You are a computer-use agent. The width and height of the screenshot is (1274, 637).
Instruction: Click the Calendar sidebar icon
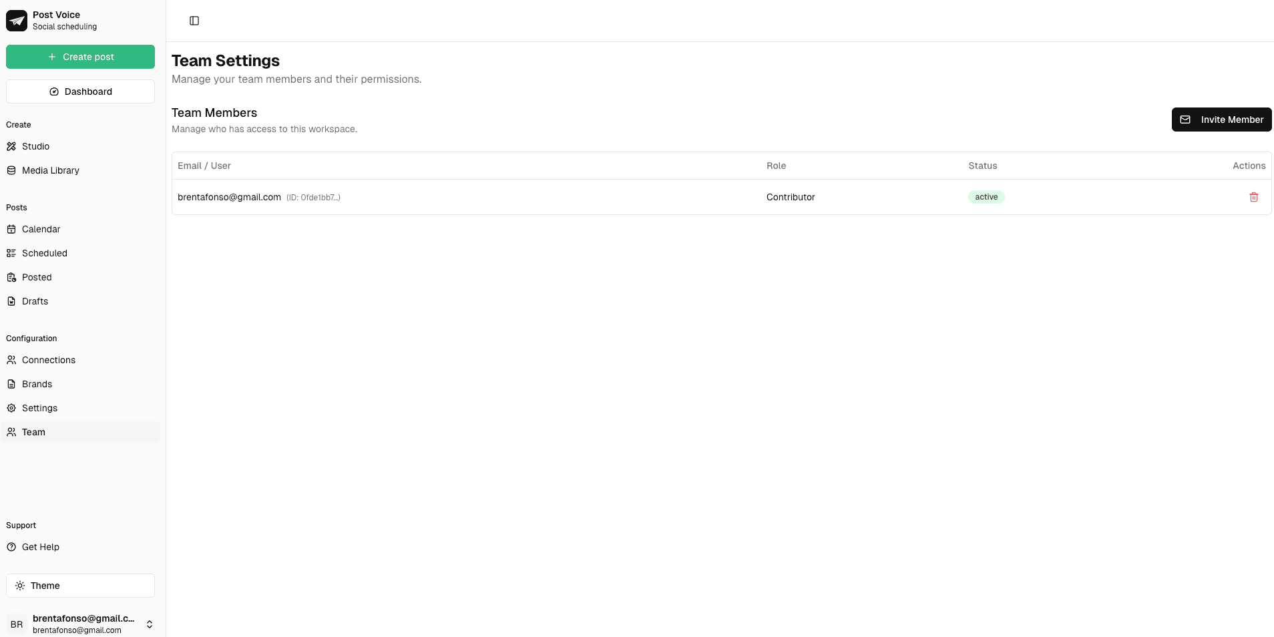pyautogui.click(x=11, y=229)
